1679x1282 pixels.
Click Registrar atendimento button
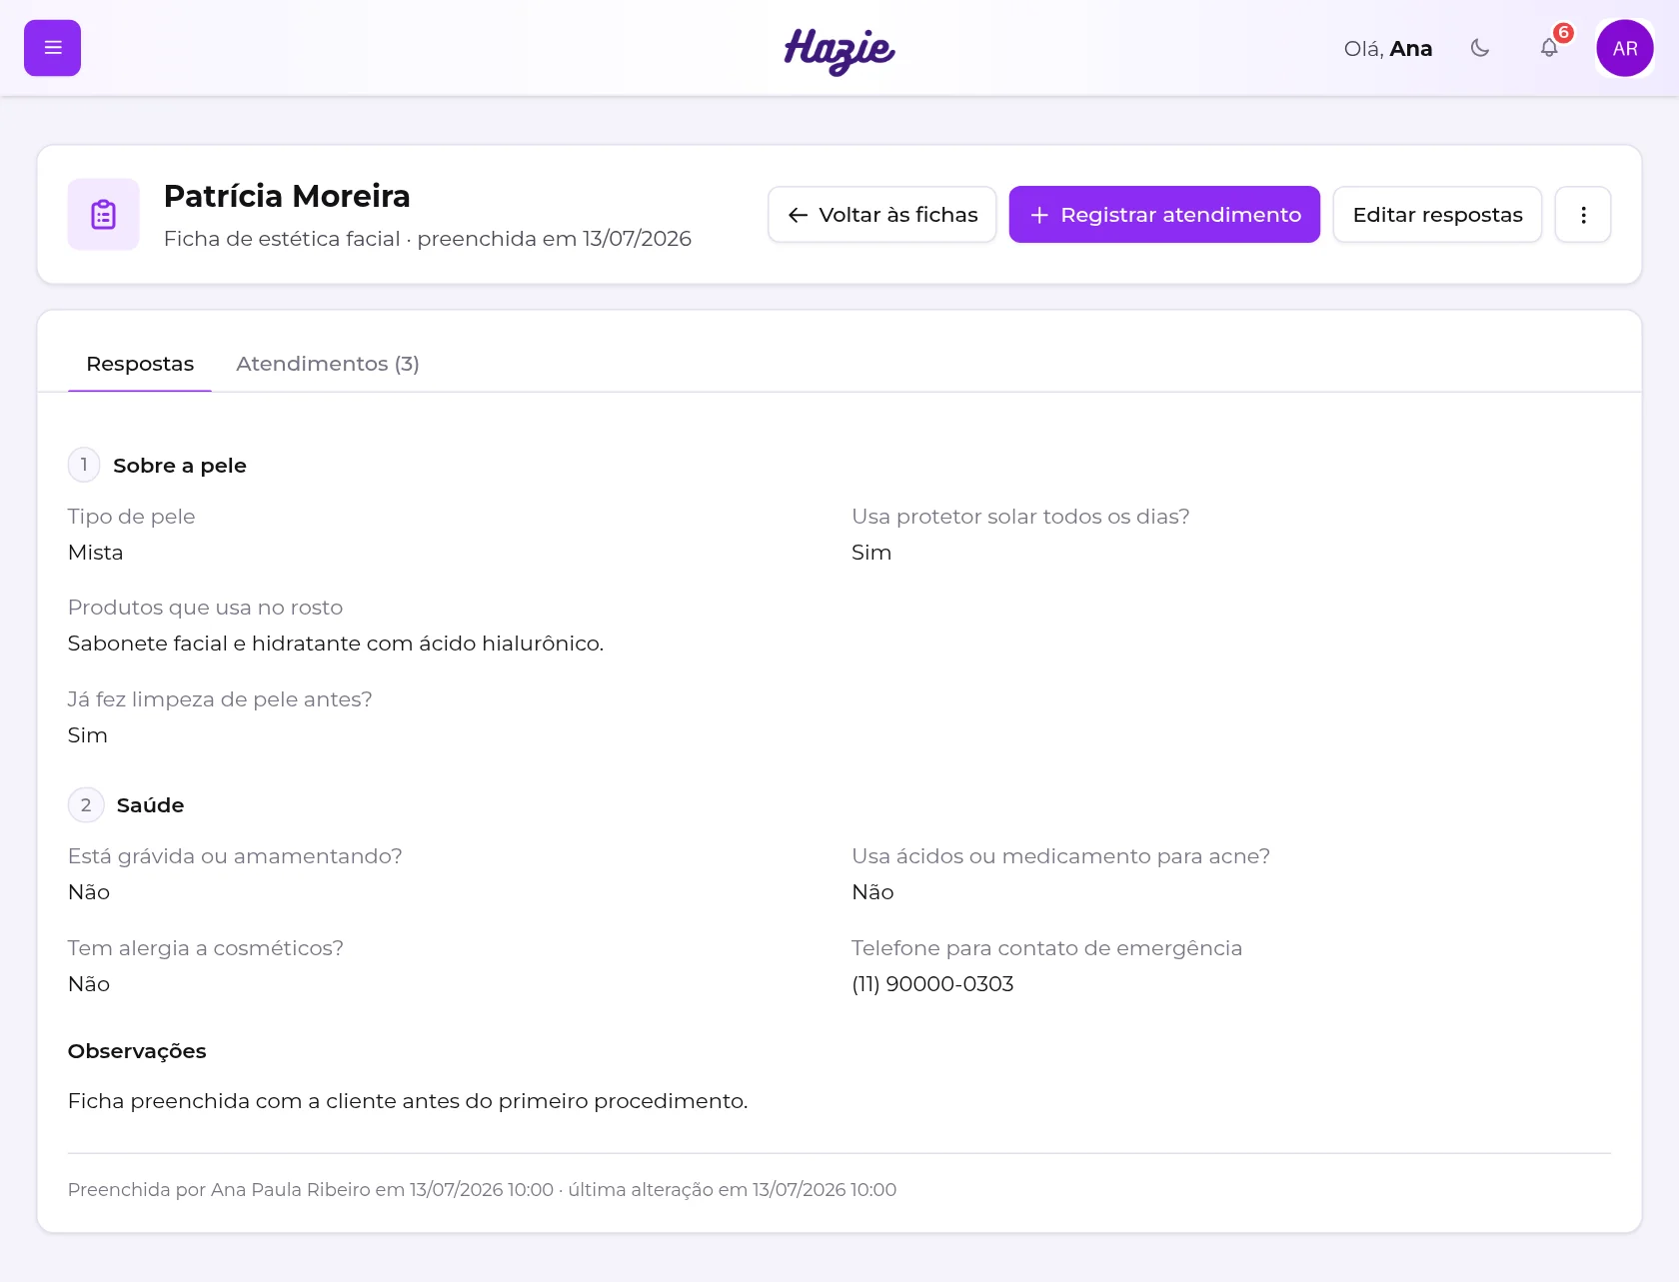pos(1164,215)
